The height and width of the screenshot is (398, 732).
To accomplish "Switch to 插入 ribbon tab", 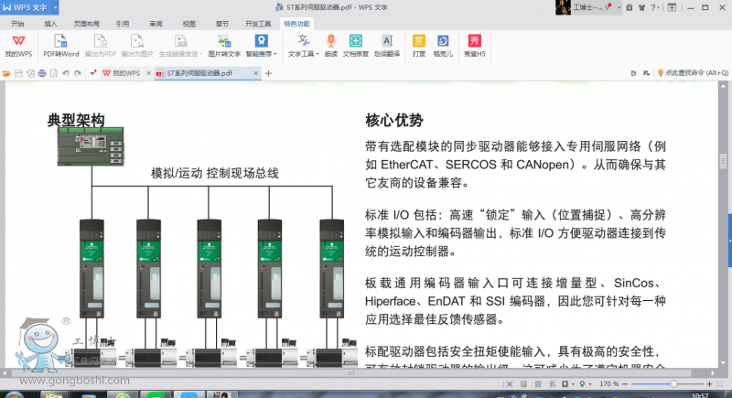I will [51, 24].
